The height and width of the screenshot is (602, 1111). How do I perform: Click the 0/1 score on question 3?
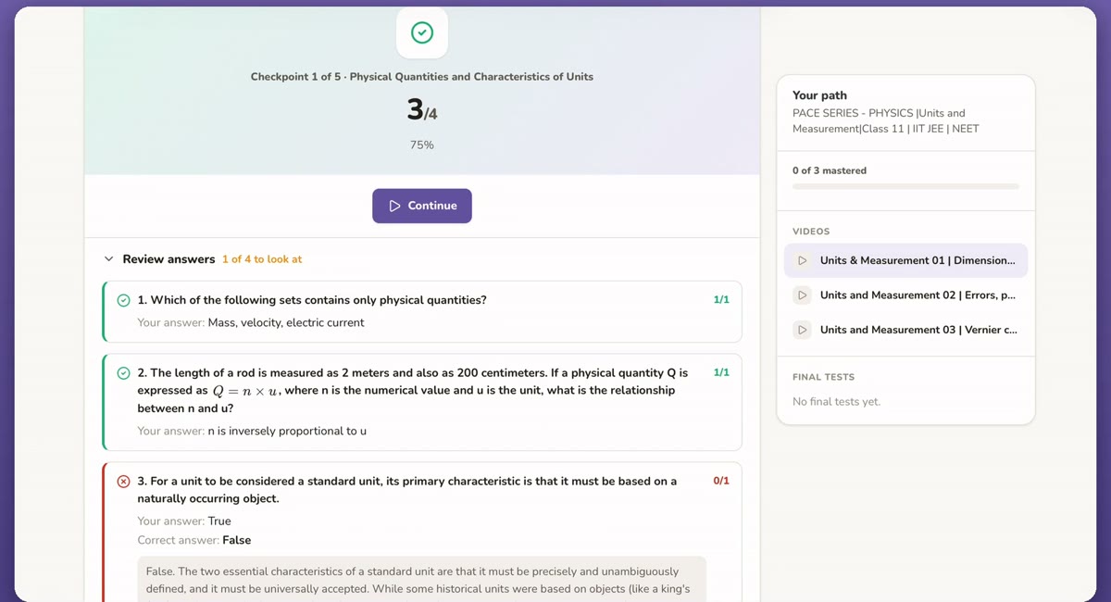pyautogui.click(x=721, y=481)
